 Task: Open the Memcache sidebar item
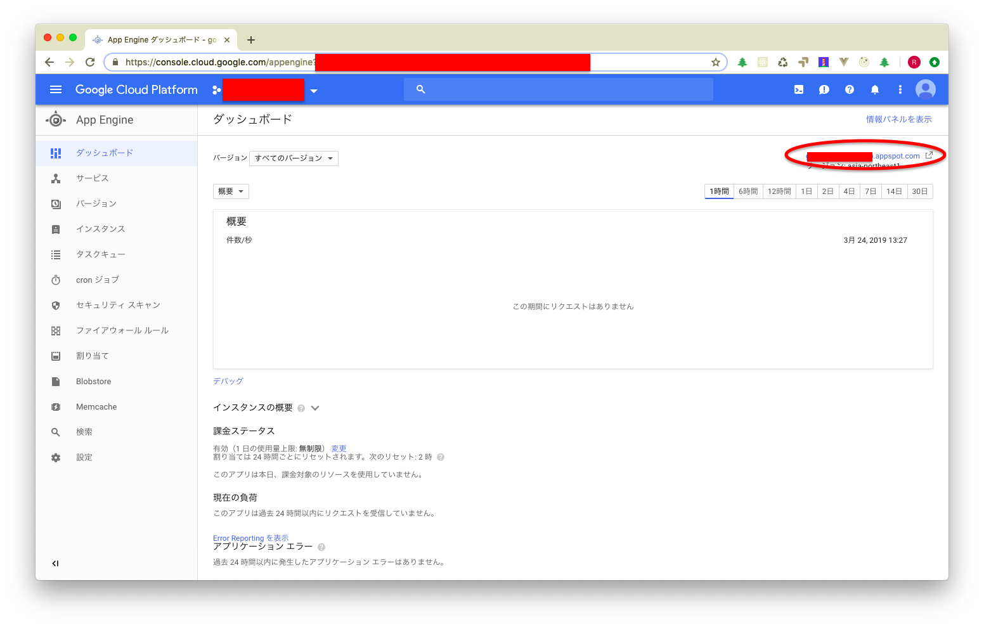96,406
